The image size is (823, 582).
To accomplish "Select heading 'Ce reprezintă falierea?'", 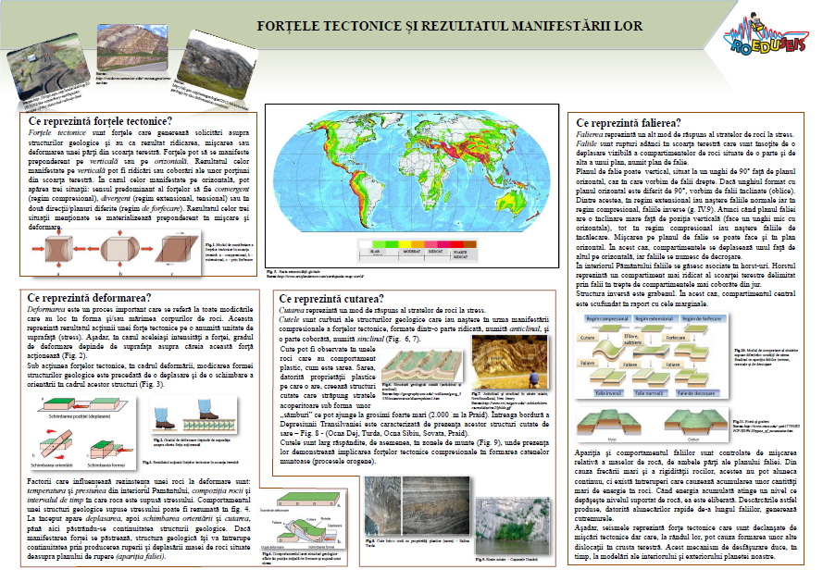I will coord(629,123).
